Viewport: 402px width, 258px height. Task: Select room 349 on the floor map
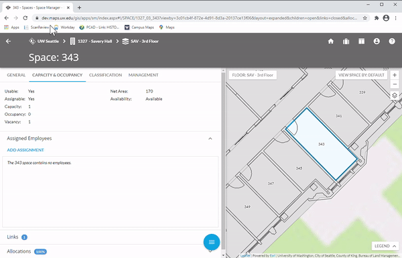(x=247, y=206)
